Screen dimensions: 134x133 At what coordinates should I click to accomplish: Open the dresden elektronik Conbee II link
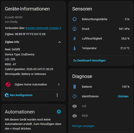(x=43, y=28)
